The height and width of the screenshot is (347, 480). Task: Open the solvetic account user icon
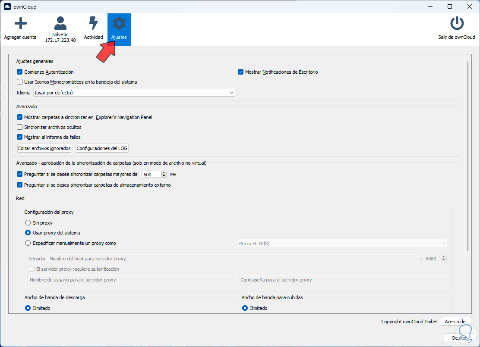coord(60,24)
